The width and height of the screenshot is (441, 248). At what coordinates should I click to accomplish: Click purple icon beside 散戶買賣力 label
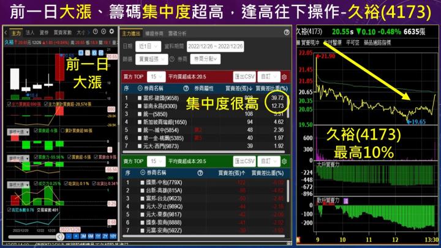tap(345, 201)
